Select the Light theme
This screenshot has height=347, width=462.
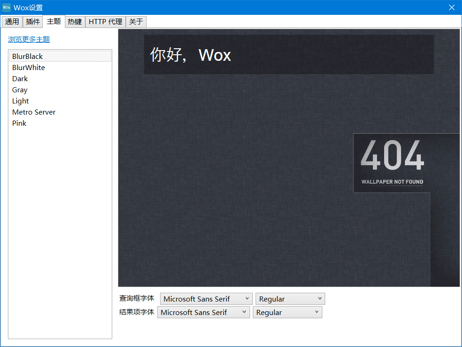[x=60, y=101]
